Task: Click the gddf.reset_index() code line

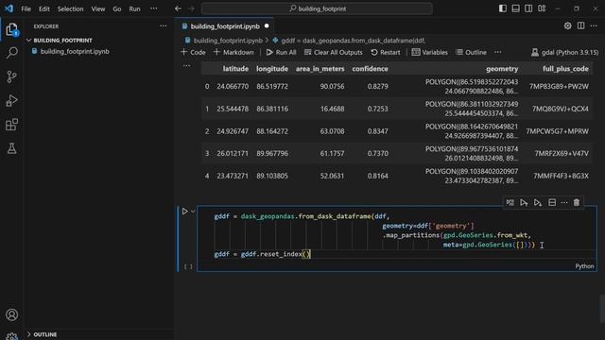Action: pyautogui.click(x=262, y=254)
